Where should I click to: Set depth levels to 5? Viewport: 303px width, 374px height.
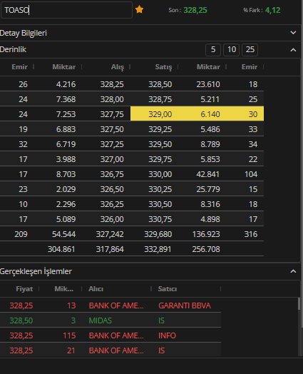click(x=213, y=50)
